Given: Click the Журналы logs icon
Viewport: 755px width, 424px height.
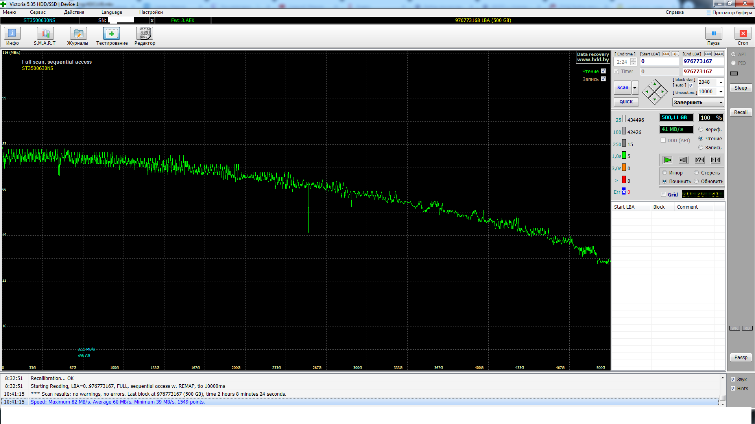Looking at the screenshot, I should click(78, 36).
